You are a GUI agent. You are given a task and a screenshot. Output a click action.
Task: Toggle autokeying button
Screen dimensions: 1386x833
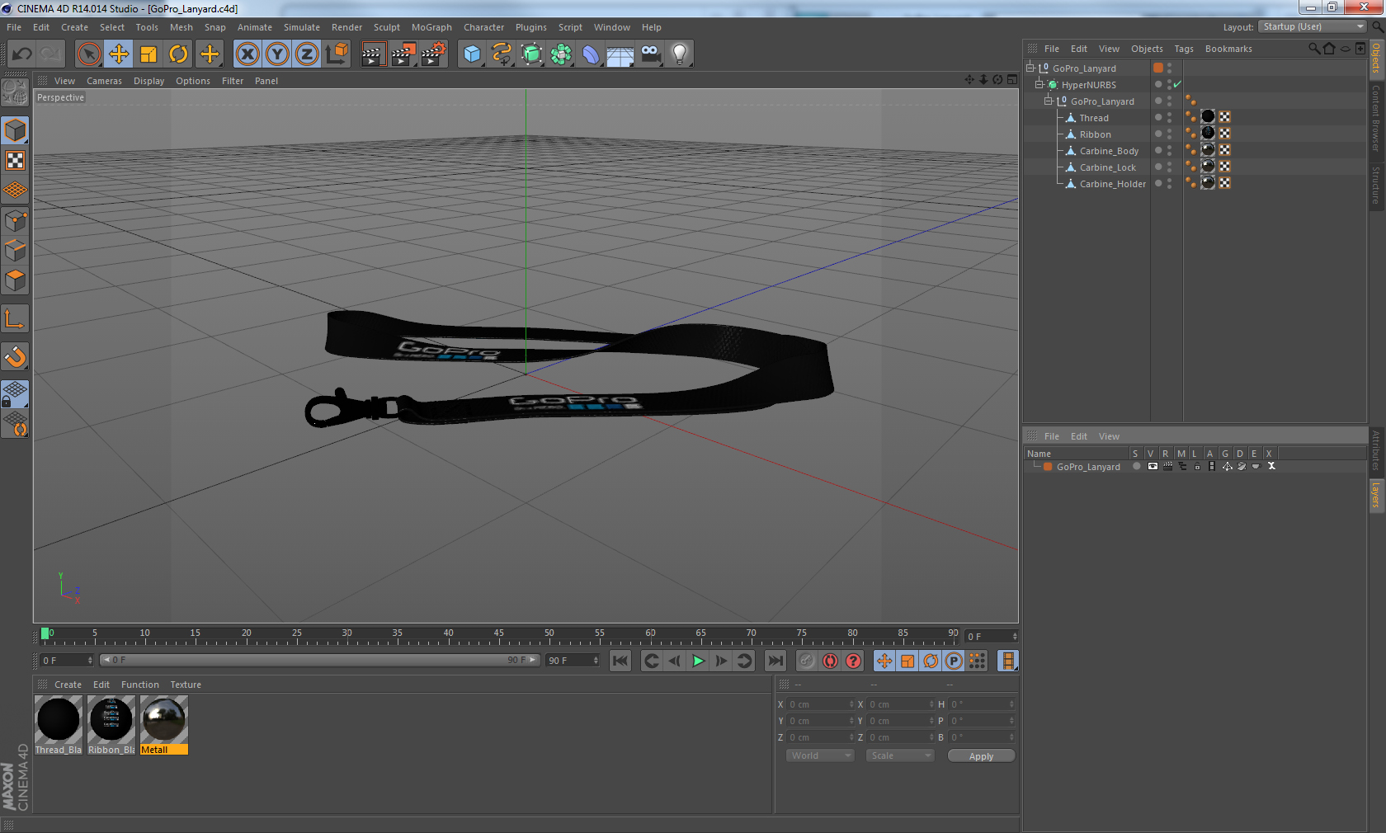point(830,661)
